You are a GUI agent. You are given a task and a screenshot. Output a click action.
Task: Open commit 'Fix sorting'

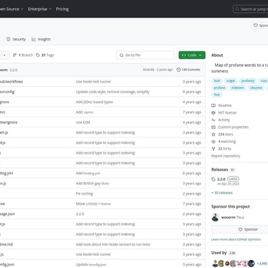pos(85,194)
